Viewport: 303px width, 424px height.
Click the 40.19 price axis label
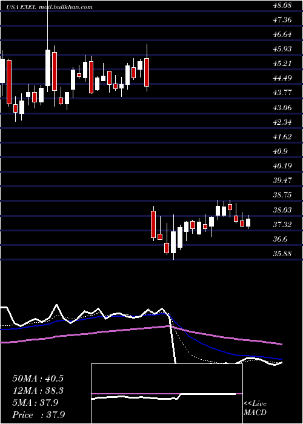tap(282, 166)
